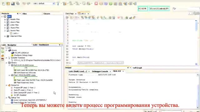Select Lab1.c in the Source Files tree
The height and width of the screenshot is (112, 200).
point(16,33)
